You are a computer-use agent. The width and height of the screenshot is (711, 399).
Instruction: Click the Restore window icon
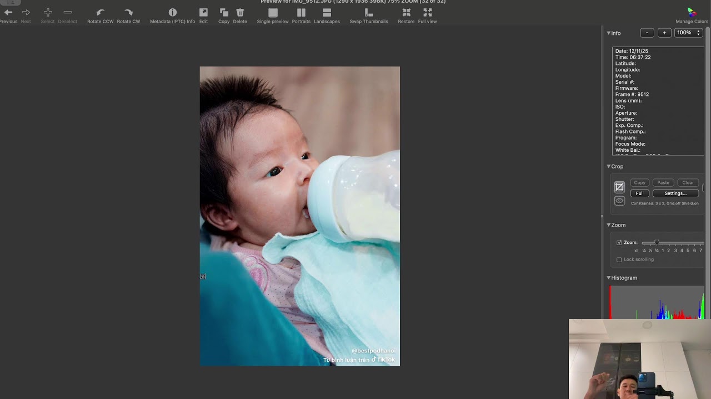(x=406, y=12)
